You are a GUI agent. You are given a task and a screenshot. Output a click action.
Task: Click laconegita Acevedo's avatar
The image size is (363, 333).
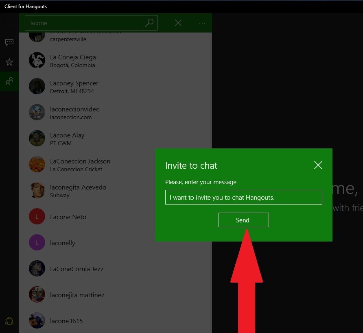(37, 190)
